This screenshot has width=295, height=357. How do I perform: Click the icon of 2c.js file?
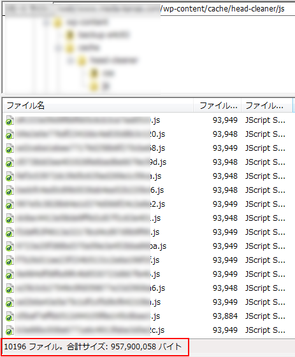coord(10,330)
